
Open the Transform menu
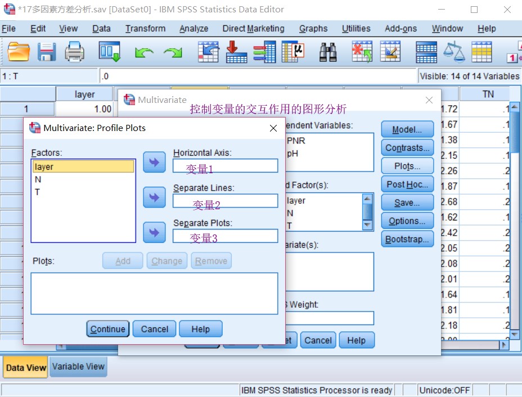click(x=145, y=29)
